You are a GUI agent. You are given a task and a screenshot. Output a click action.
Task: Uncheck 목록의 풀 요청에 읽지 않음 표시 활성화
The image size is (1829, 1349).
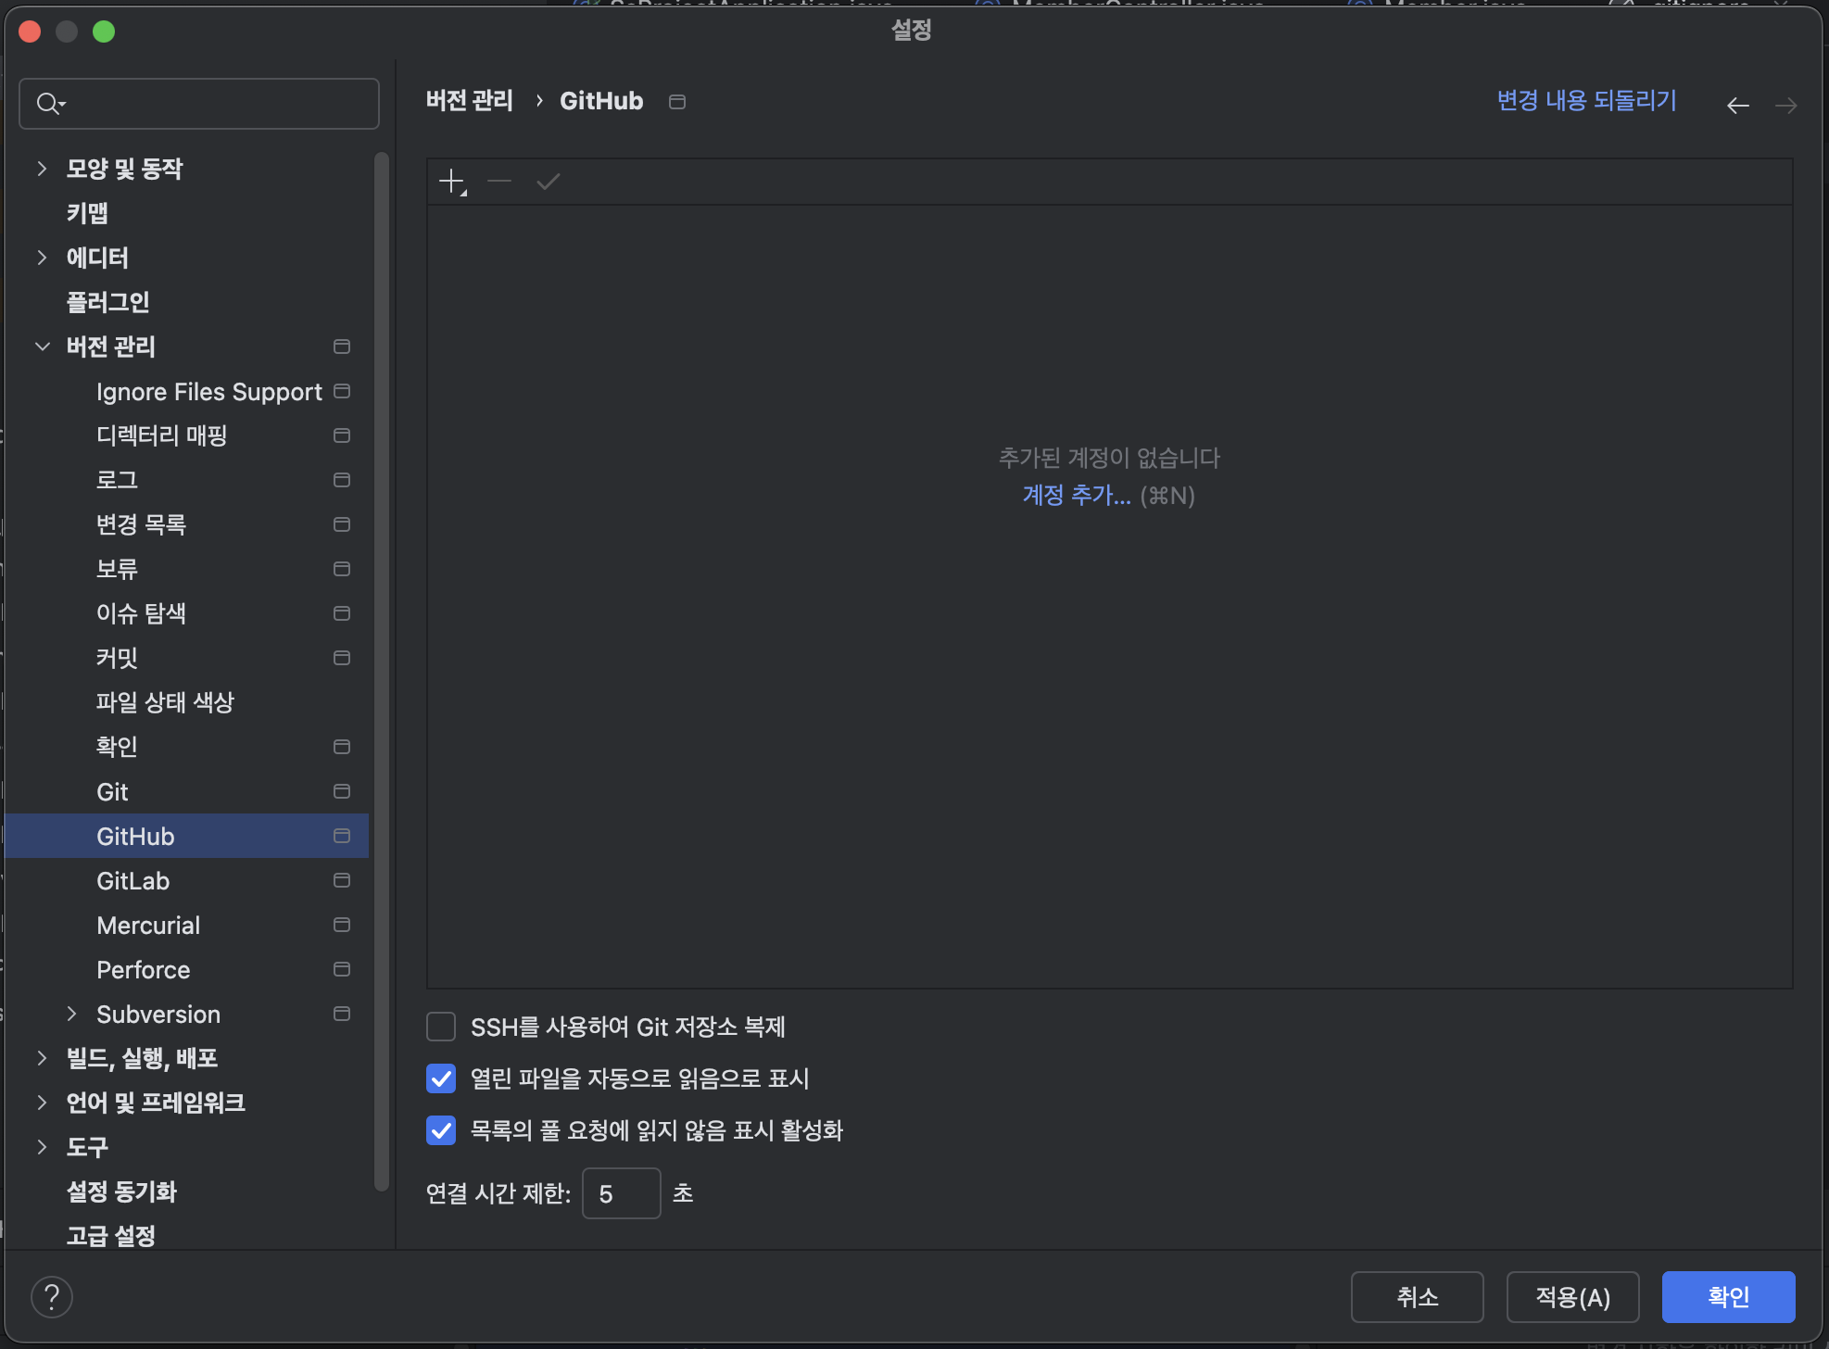pos(441,1130)
